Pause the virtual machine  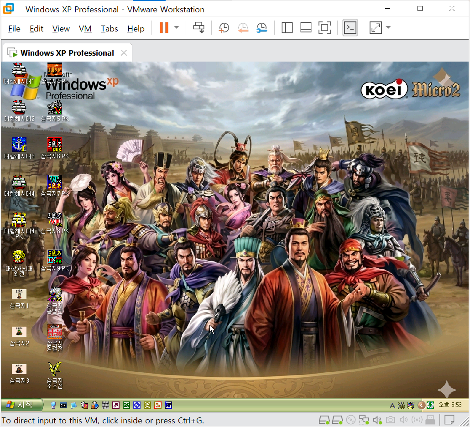pos(164,27)
